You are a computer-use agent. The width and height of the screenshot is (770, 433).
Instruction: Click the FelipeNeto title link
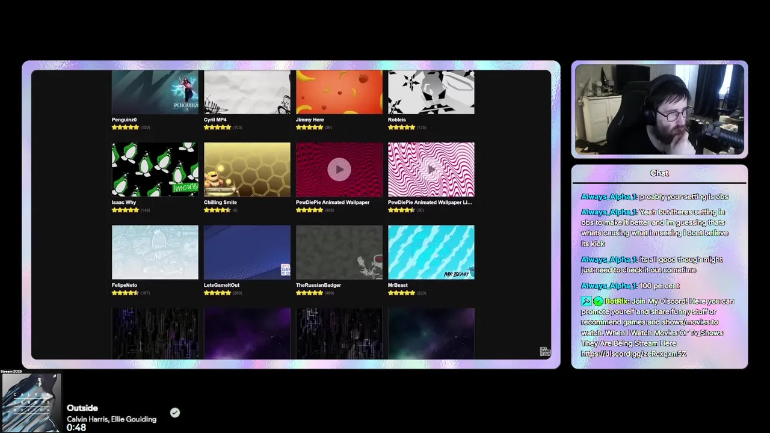pos(125,285)
